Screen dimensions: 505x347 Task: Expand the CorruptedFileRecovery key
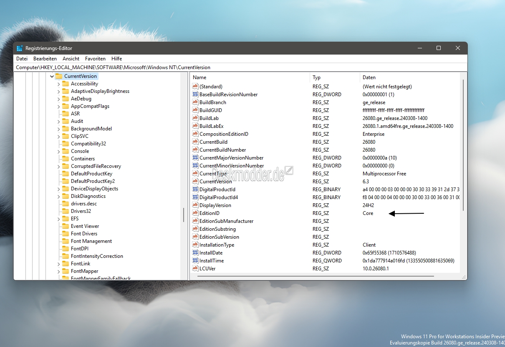pos(59,166)
